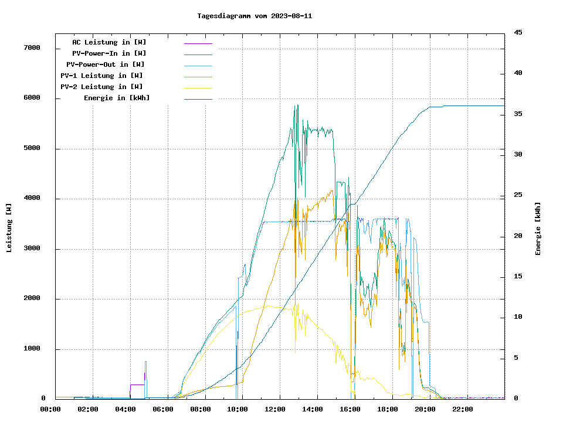Screen dimensions: 563x422
Task: Select the 20:00 time axis tick label
Action: coord(425,409)
